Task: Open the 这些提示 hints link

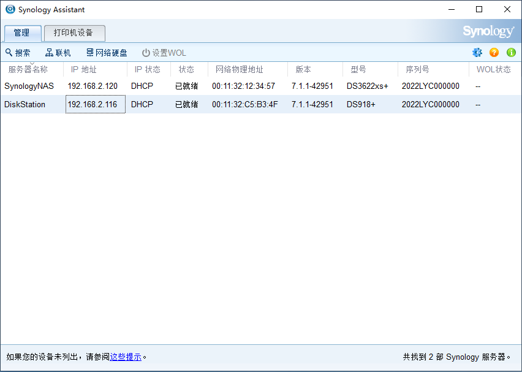Action: 126,357
